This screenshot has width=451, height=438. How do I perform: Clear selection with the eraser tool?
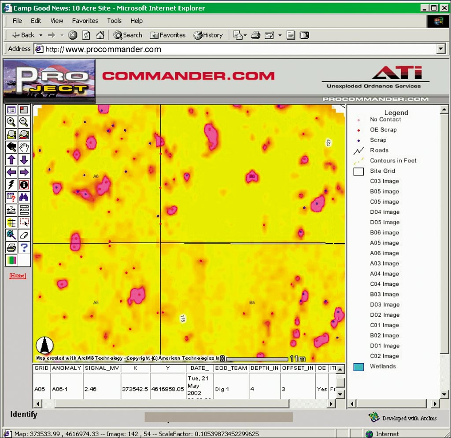(x=24, y=235)
